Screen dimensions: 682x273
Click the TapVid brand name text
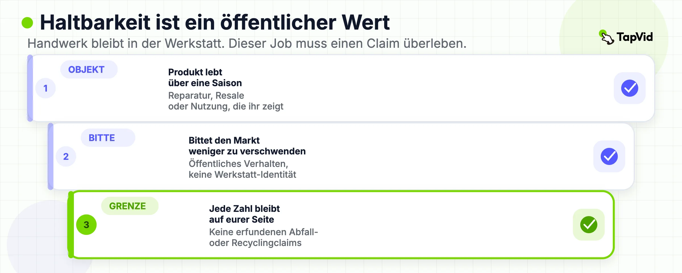click(x=635, y=37)
